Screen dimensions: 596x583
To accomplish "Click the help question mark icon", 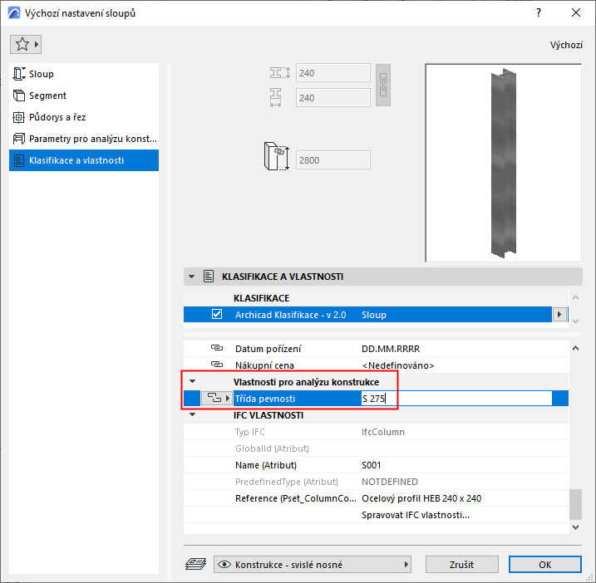I will click(x=539, y=13).
